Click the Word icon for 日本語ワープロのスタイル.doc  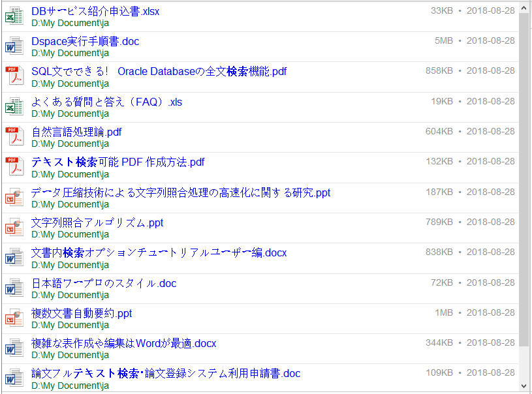pyautogui.click(x=14, y=288)
